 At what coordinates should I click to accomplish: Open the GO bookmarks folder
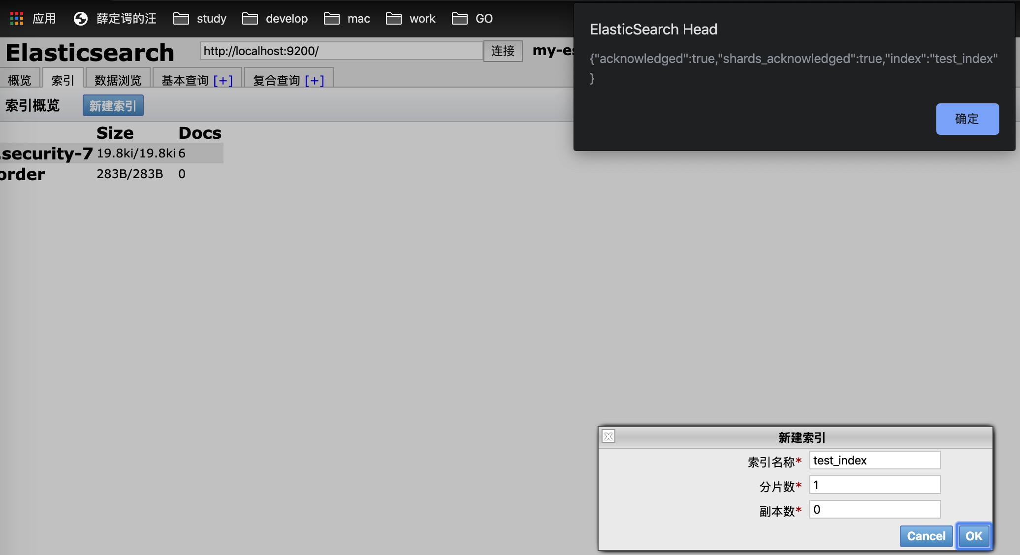click(x=473, y=19)
